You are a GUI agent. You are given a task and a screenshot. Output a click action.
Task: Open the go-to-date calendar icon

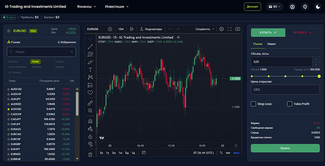[x=143, y=153]
